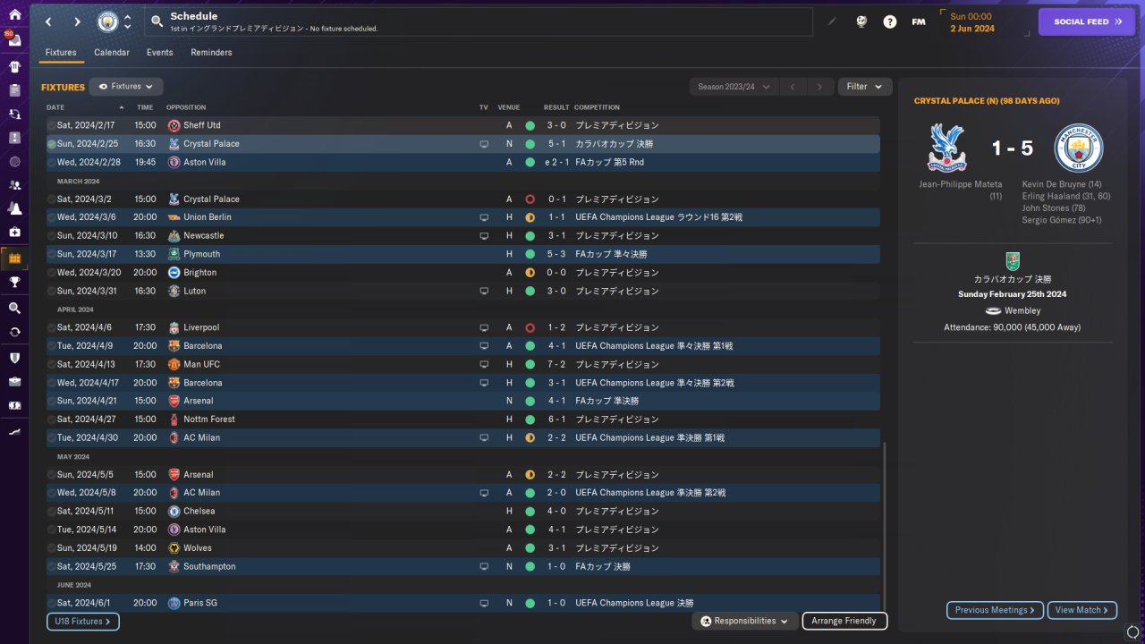
Task: Open the Finances icon in sidebar
Action: tap(14, 405)
